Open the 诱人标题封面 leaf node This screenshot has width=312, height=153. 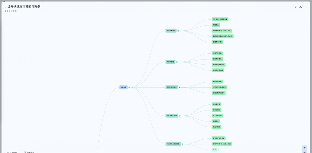tap(217, 116)
